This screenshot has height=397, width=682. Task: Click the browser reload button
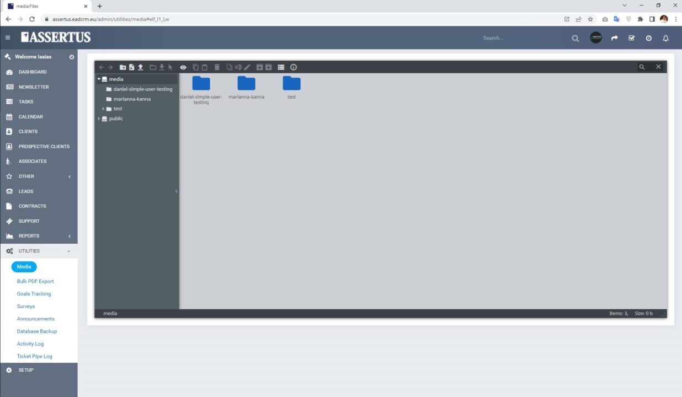[32, 19]
